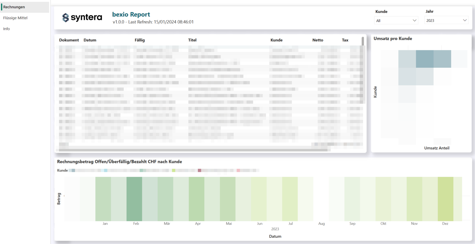Select the Dez column in the Rechnungsbetrag chart
The height and width of the screenshot is (244, 475).
pos(445,198)
